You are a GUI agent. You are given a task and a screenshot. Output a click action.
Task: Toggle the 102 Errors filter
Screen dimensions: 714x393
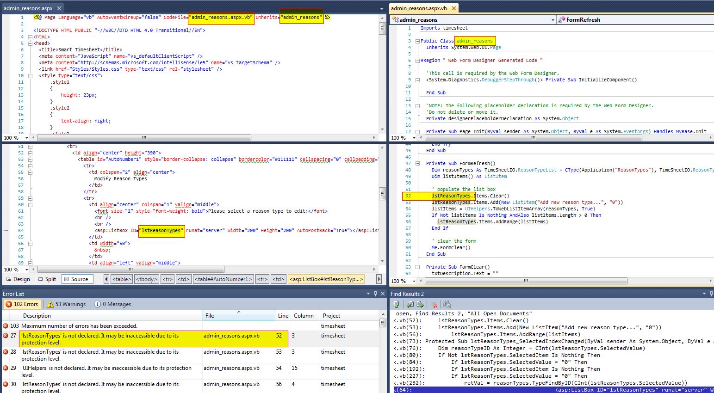click(x=22, y=304)
